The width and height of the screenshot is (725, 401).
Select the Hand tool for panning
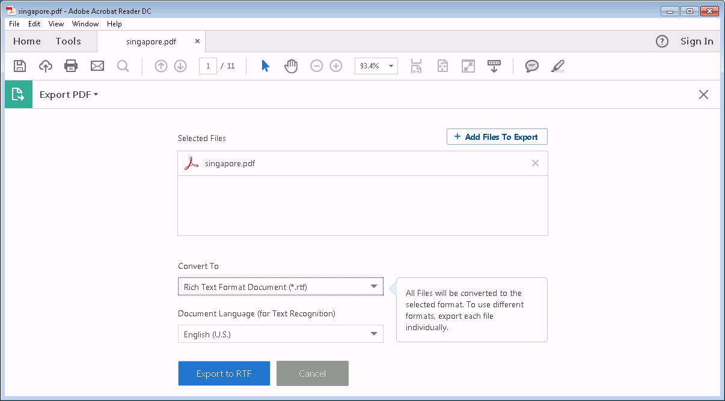pyautogui.click(x=291, y=66)
